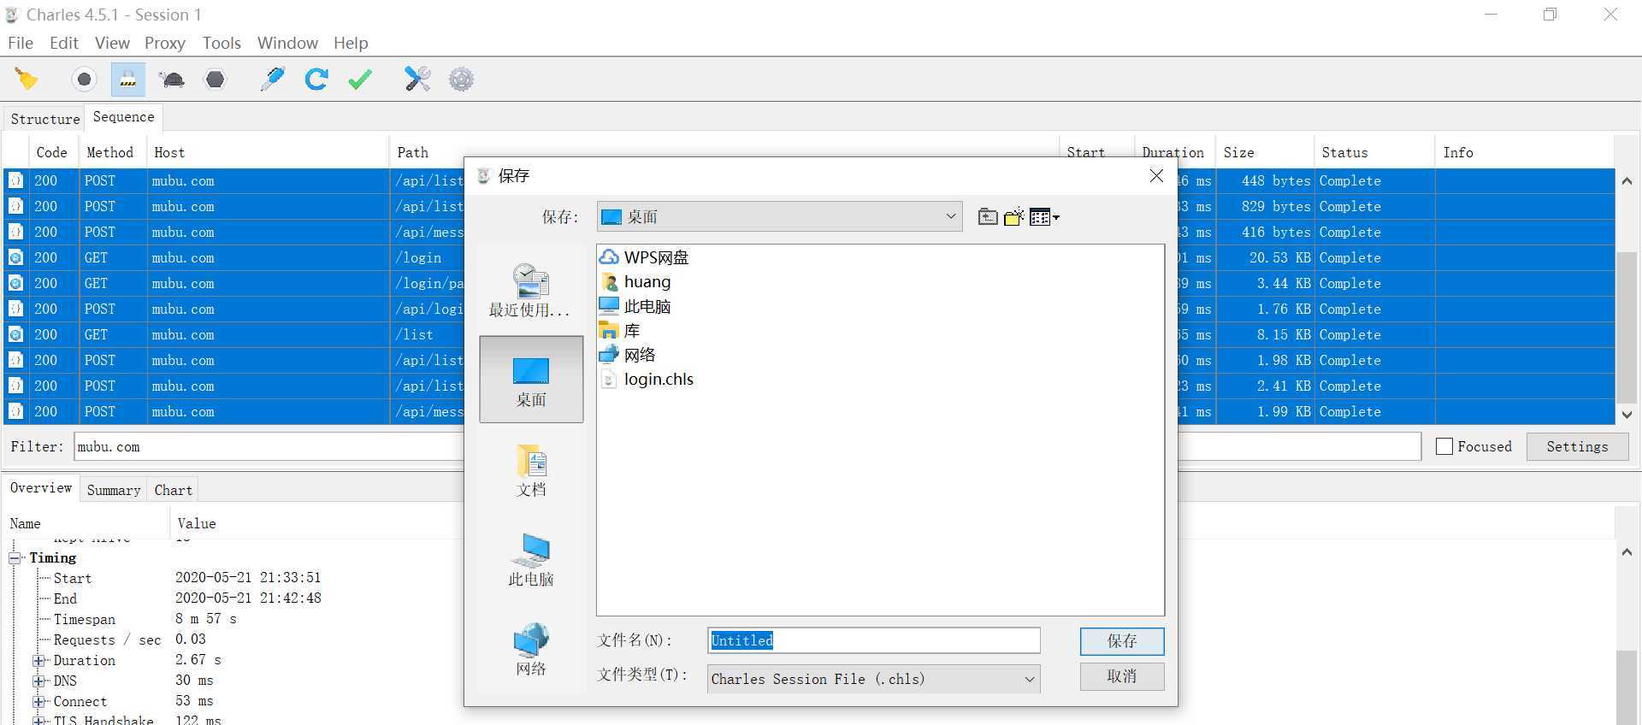Click the green validate checkmark icon
This screenshot has height=725, width=1642.
(x=360, y=80)
